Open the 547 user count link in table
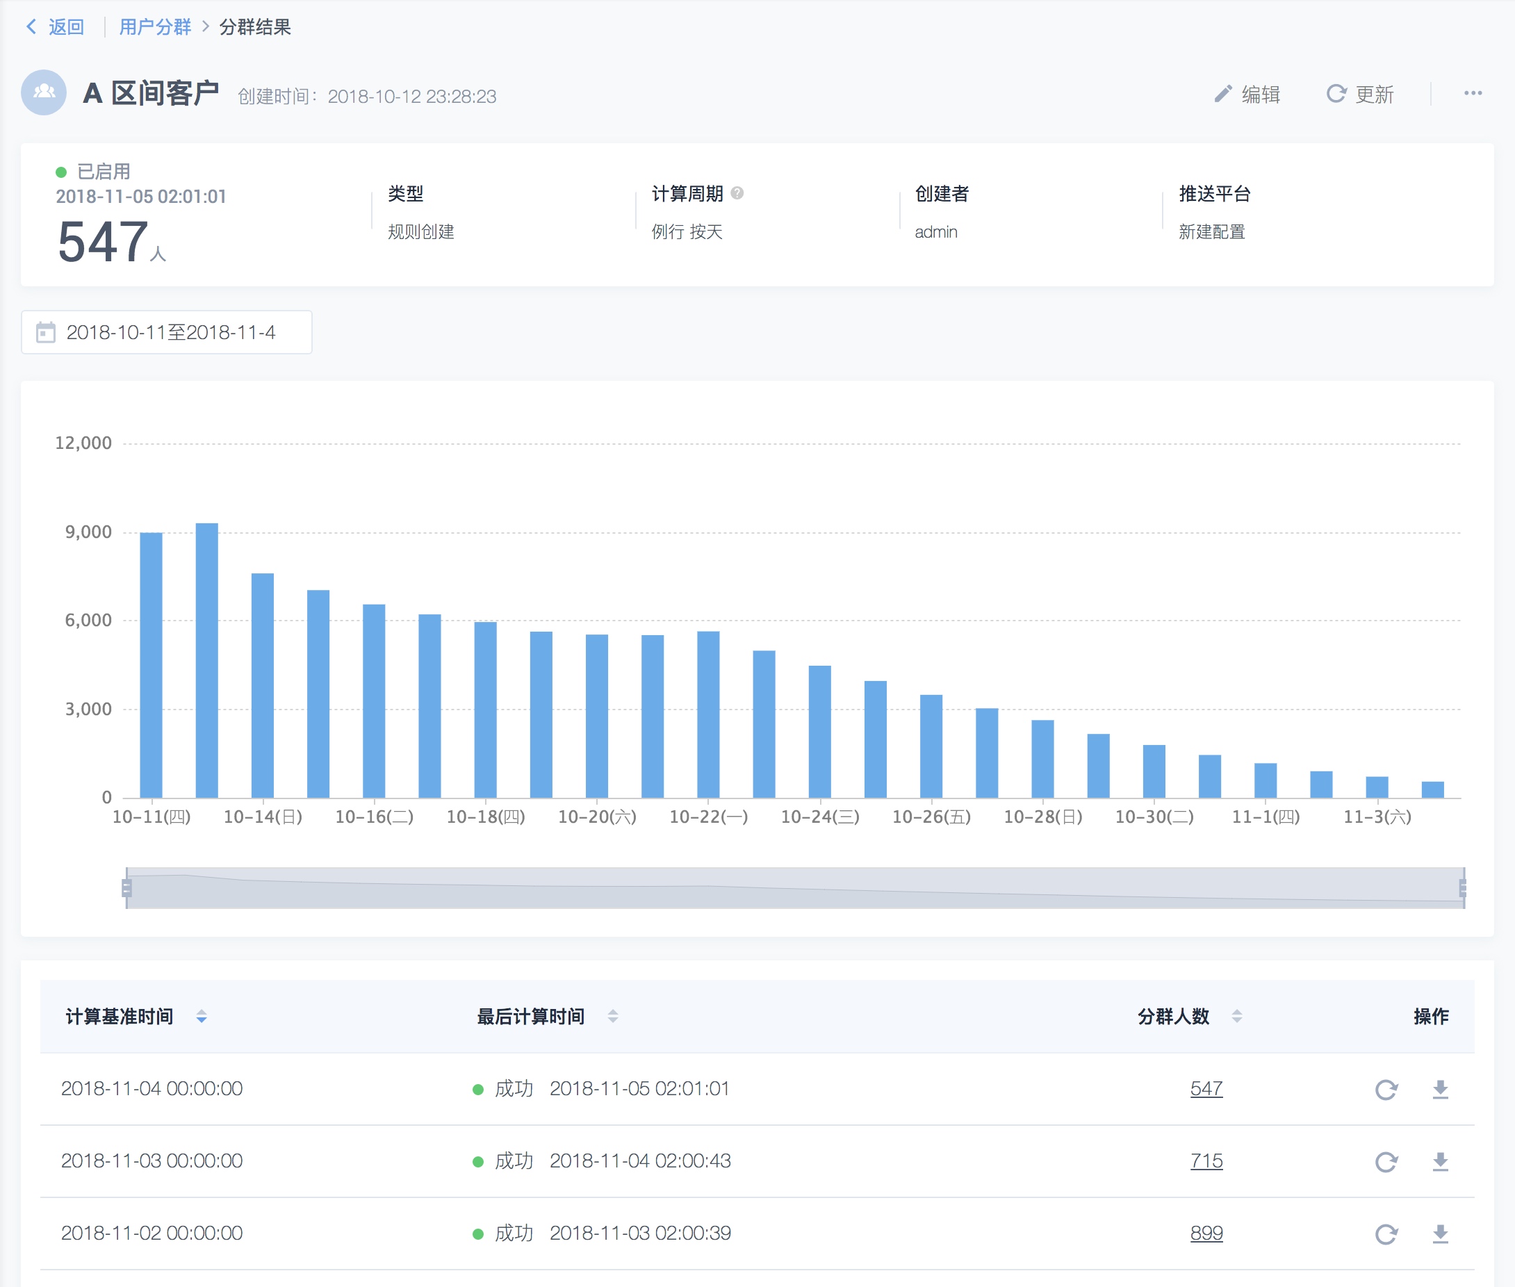The image size is (1515, 1287). (1206, 1088)
